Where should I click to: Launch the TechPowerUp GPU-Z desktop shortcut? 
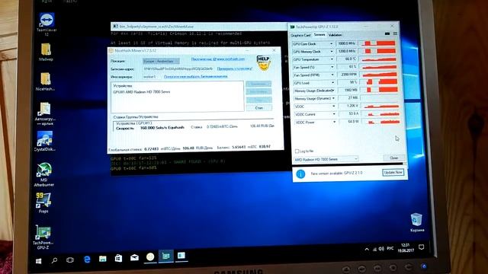coord(43,237)
